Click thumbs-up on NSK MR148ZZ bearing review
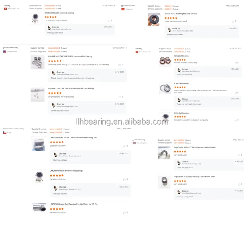 [x=120, y=65]
